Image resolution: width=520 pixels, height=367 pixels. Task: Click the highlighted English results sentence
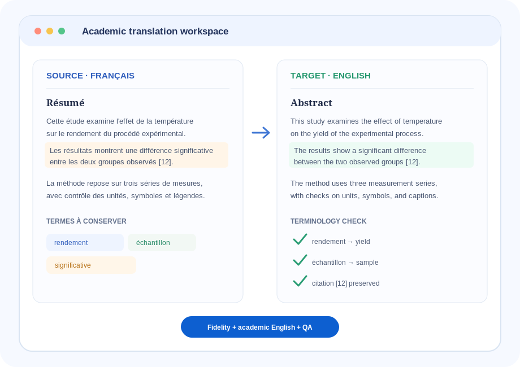point(381,155)
